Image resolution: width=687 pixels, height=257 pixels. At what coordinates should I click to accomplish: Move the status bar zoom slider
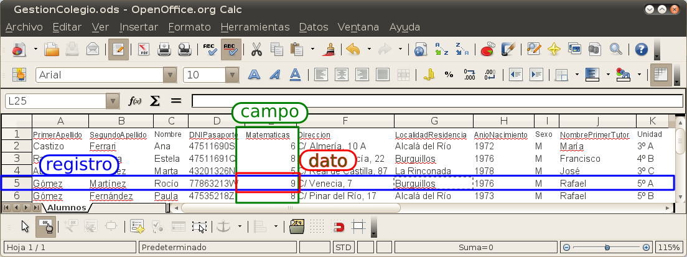tap(607, 248)
